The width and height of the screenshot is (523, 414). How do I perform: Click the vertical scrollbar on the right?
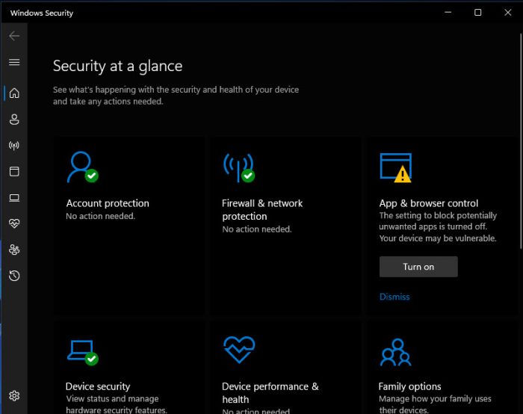[521, 140]
